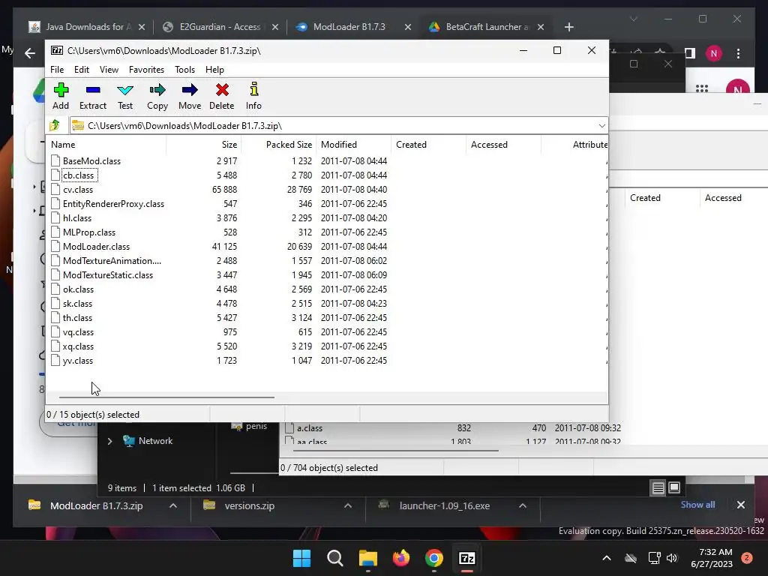The width and height of the screenshot is (768, 576).
Task: Open Chrome from the taskbar
Action: (434, 558)
